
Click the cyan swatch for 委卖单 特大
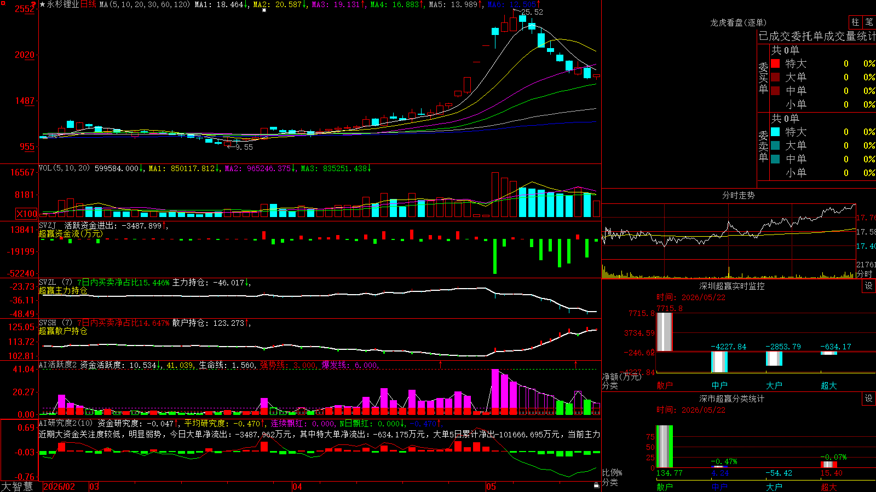pyautogui.click(x=775, y=132)
